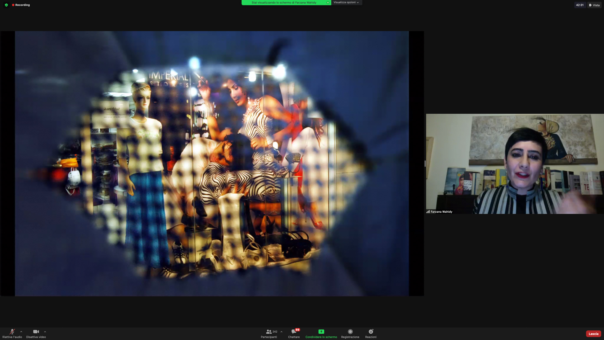Click the 42:31 meeting timer
Screen dimensions: 604x340
(x=580, y=5)
